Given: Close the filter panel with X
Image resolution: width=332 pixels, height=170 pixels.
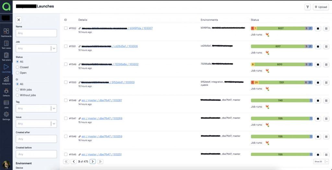Looking at the screenshot, I should (x=19, y=20).
